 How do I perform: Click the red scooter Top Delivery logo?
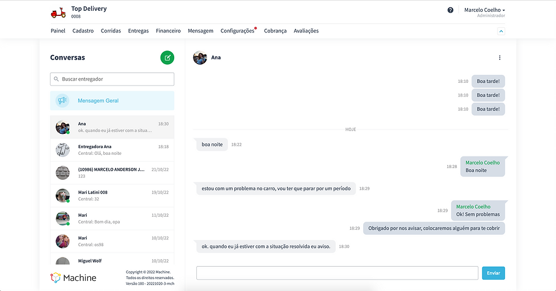click(58, 12)
